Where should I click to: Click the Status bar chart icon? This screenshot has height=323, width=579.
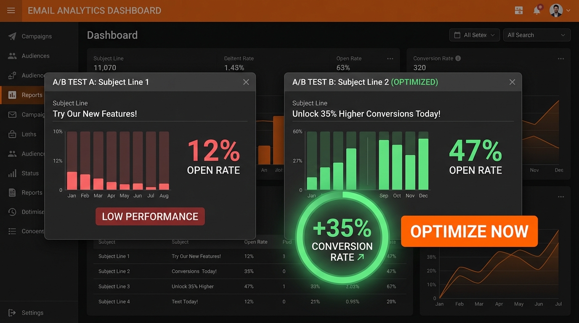(x=13, y=173)
